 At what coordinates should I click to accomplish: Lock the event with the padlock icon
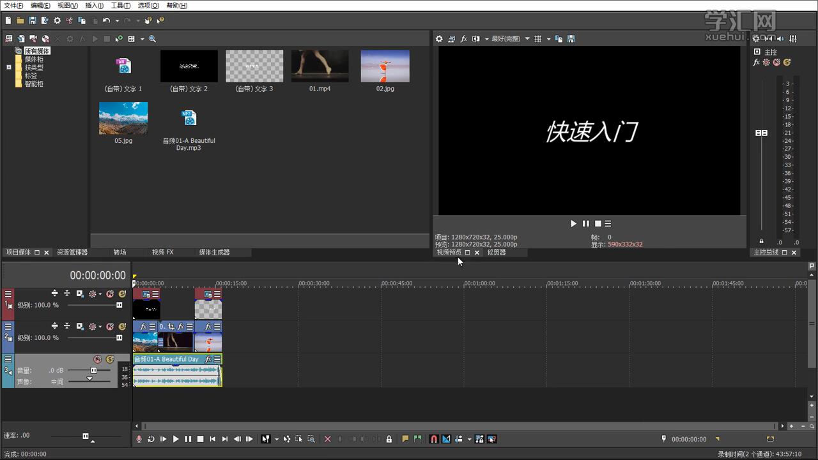point(389,439)
